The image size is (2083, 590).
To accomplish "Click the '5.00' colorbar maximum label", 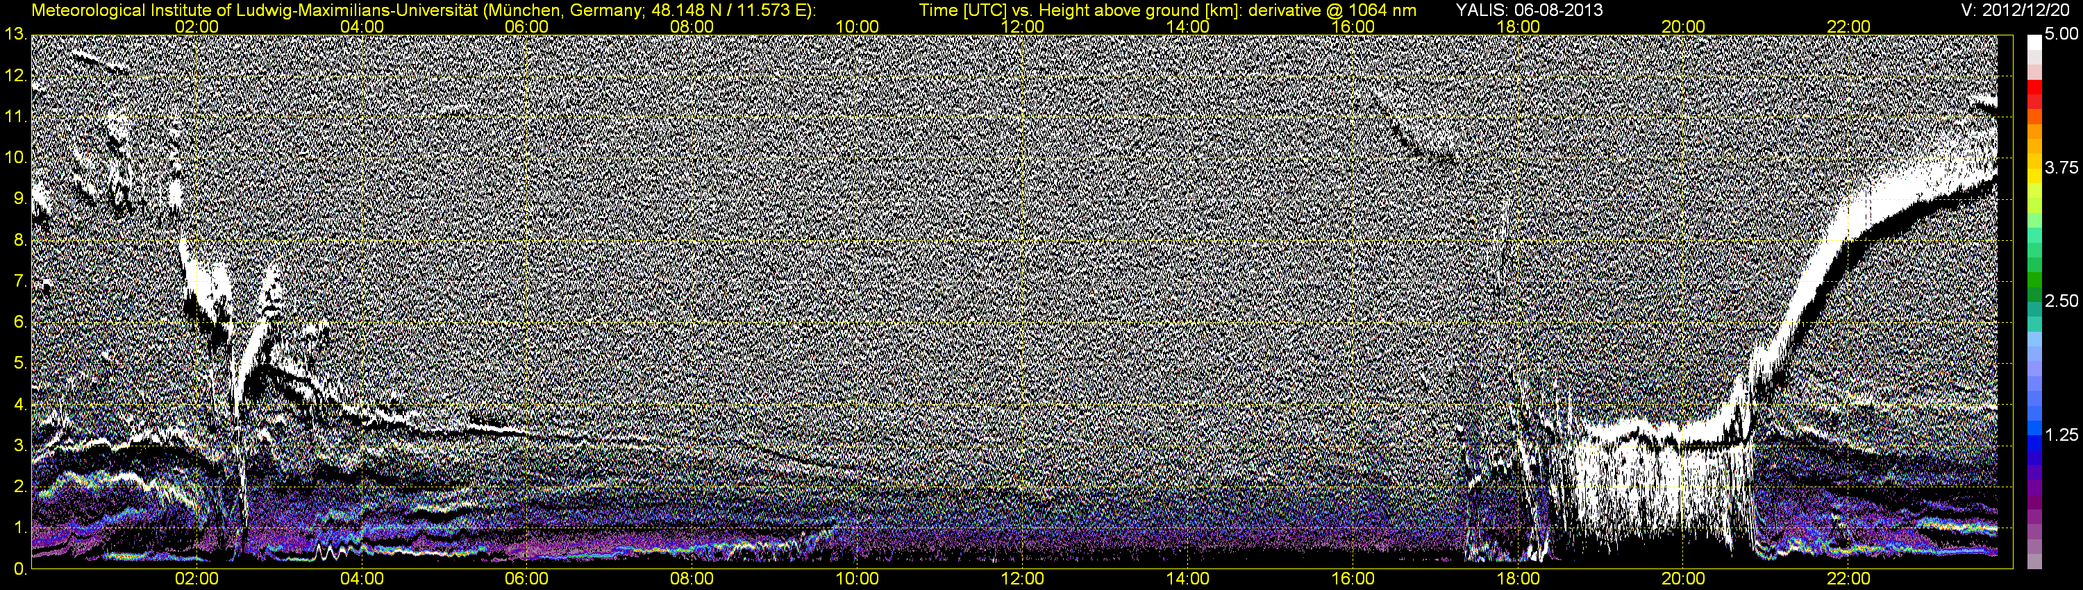I will (2061, 35).
